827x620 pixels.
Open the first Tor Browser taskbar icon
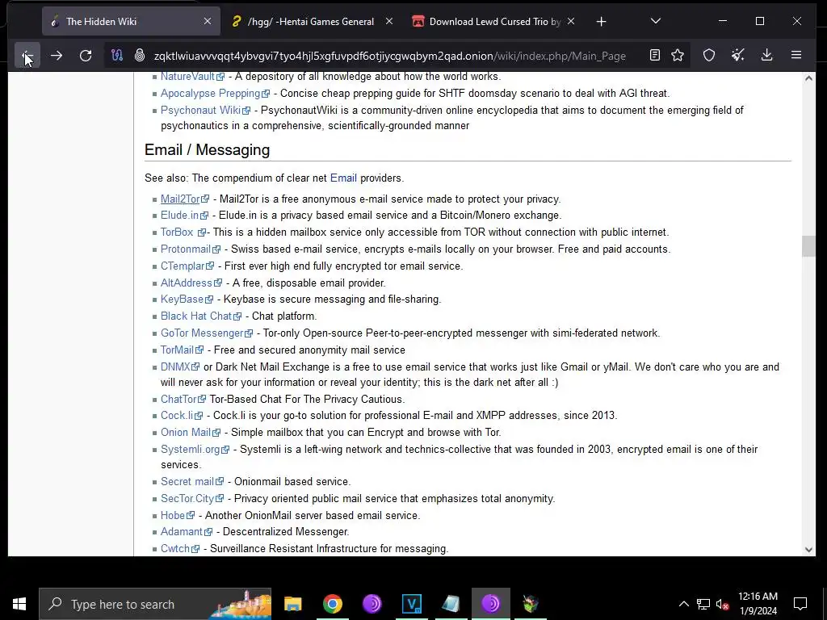point(372,604)
